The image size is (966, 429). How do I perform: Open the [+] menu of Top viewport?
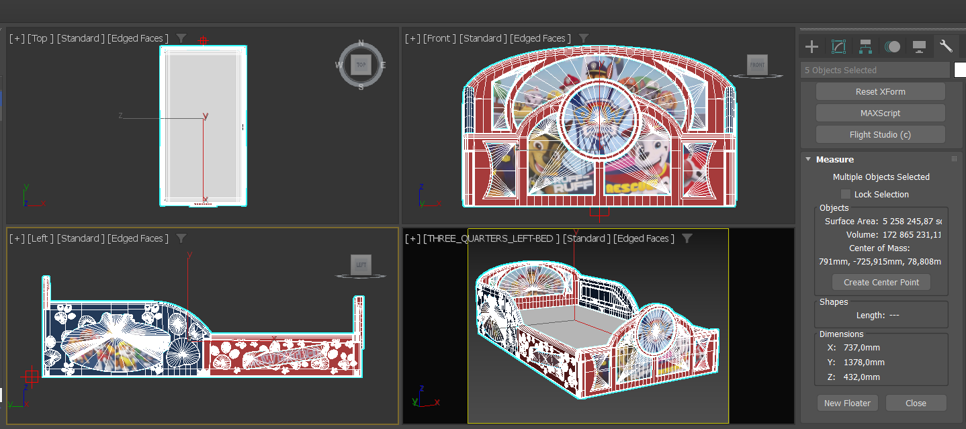coord(17,38)
